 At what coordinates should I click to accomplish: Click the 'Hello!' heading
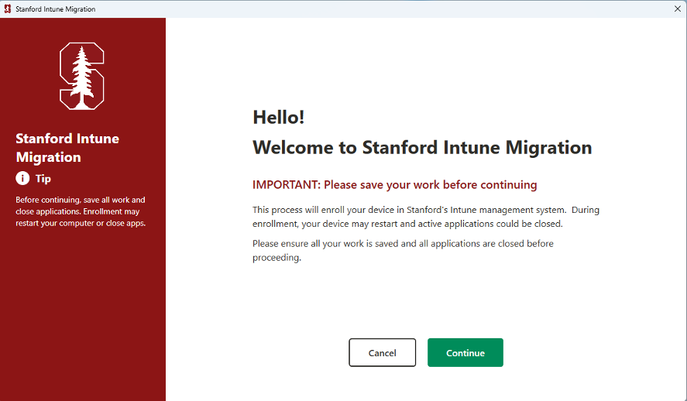278,118
